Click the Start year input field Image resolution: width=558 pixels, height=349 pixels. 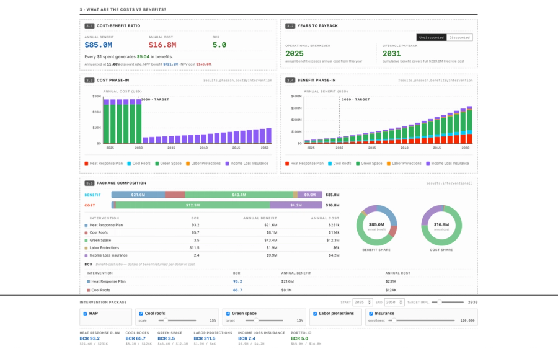tap(363, 302)
